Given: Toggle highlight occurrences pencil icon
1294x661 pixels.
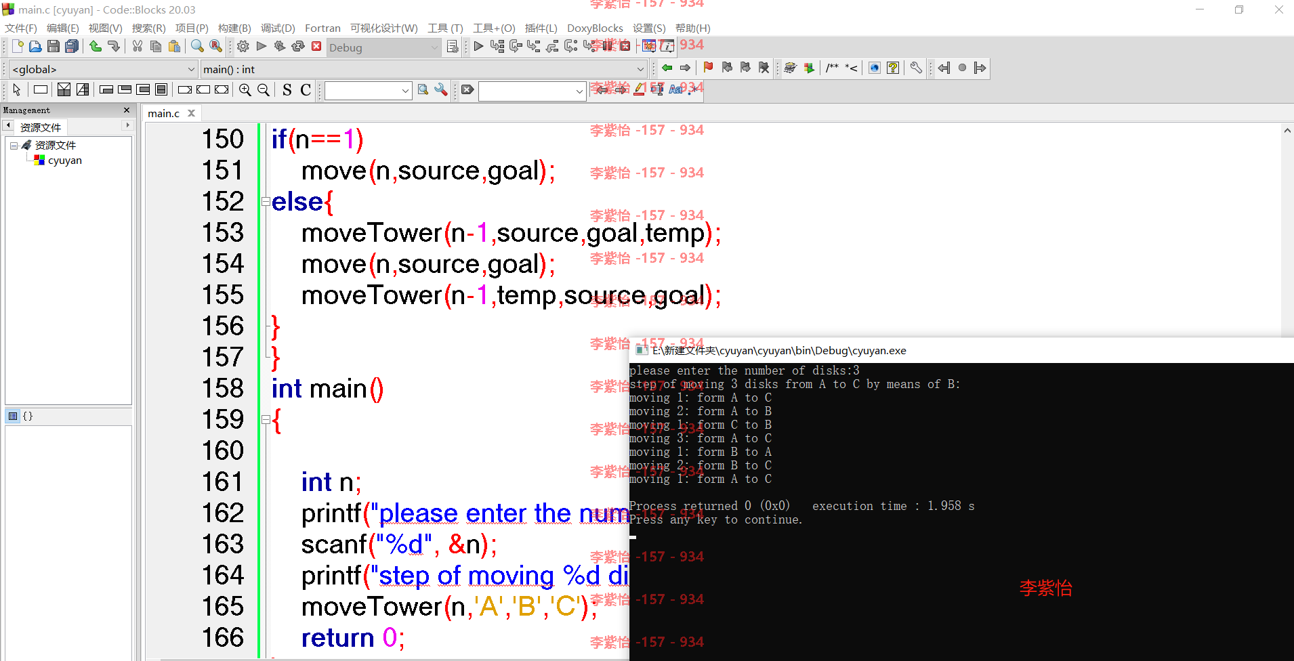Looking at the screenshot, I should tap(639, 89).
